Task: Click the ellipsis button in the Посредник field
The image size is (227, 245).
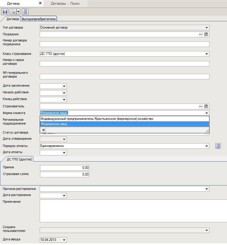Action: click(201, 34)
